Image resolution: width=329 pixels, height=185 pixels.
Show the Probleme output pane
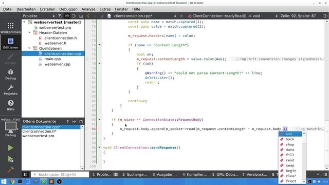tap(105, 175)
